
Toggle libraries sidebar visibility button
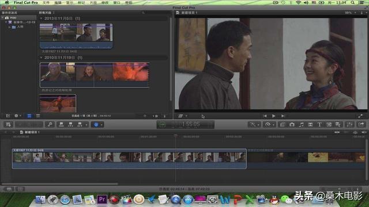(8, 116)
